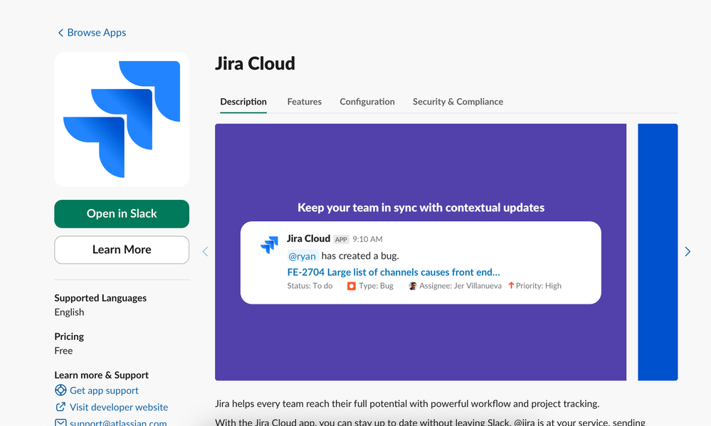This screenshot has height=426, width=711.
Task: Open the Security & Compliance tab
Action: click(x=458, y=102)
